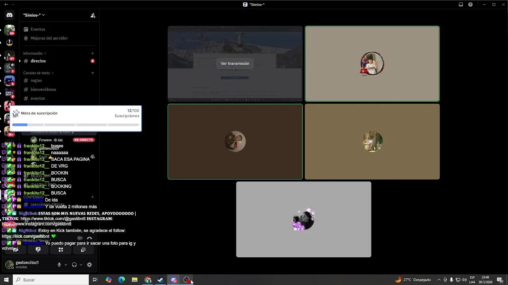Select the top-right participant video tile
This screenshot has width=508, height=285.
pos(372,64)
